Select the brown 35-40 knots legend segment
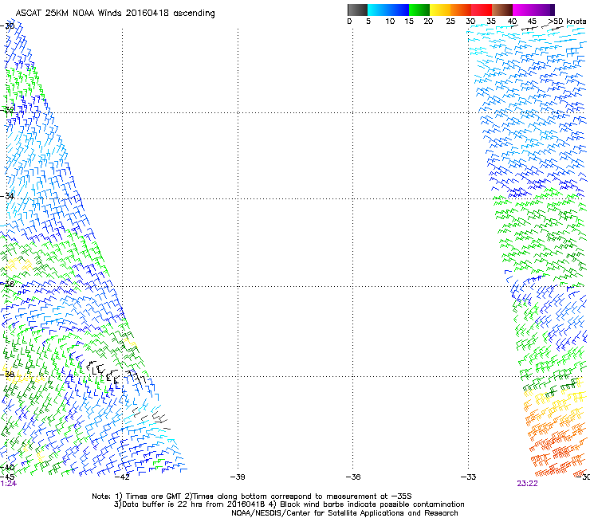Viewport: 590px width, 518px height. pos(502,10)
